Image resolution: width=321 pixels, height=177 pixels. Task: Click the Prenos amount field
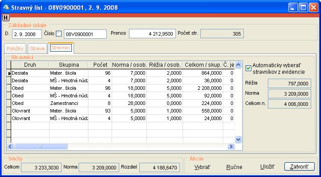(x=152, y=34)
